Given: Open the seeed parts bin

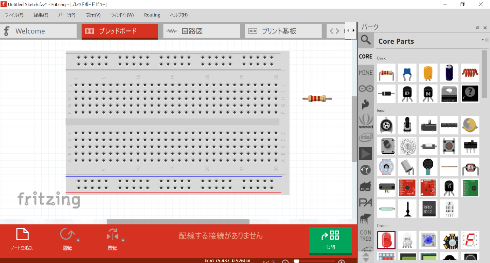Looking at the screenshot, I should 365,121.
